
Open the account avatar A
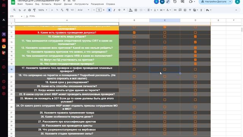click(x=237, y=2)
